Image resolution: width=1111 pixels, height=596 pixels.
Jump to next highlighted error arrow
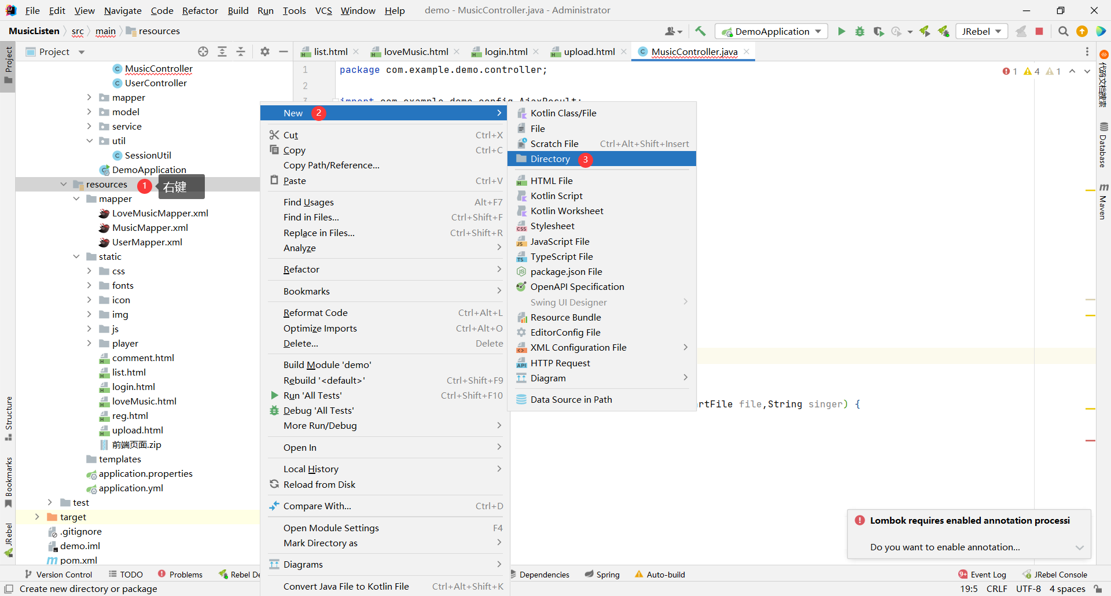(x=1087, y=71)
